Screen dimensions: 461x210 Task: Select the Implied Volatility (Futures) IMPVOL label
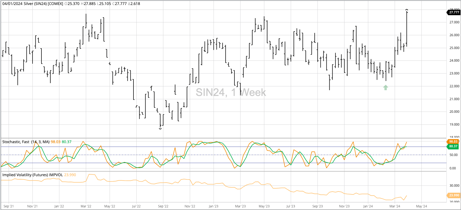coord(33,175)
